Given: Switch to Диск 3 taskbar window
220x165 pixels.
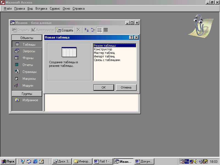Looking at the screenshot, I should coord(62,161).
